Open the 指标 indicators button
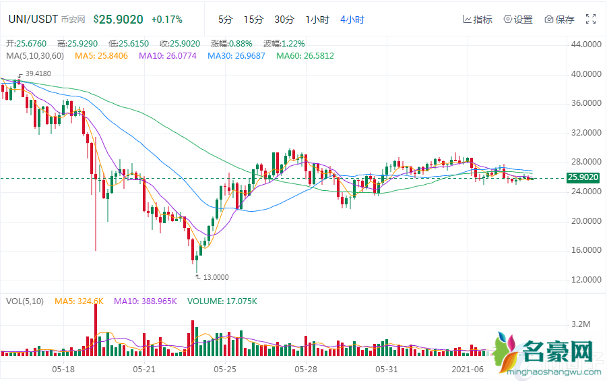 pyautogui.click(x=478, y=20)
